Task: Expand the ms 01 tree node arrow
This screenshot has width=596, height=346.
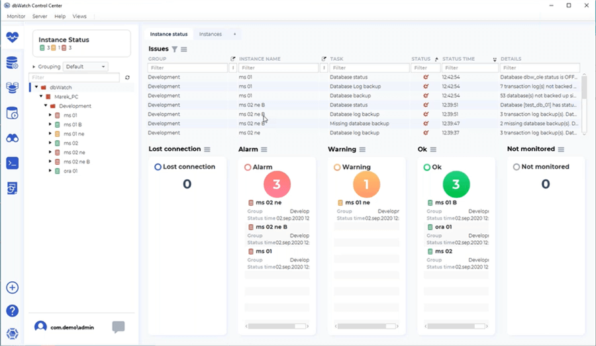Action: [x=50, y=114]
